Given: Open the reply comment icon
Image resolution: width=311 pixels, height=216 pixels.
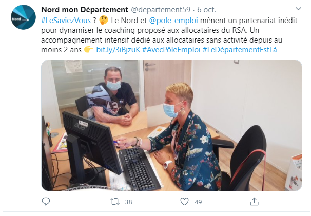Looking at the screenshot, I should coord(46,202).
